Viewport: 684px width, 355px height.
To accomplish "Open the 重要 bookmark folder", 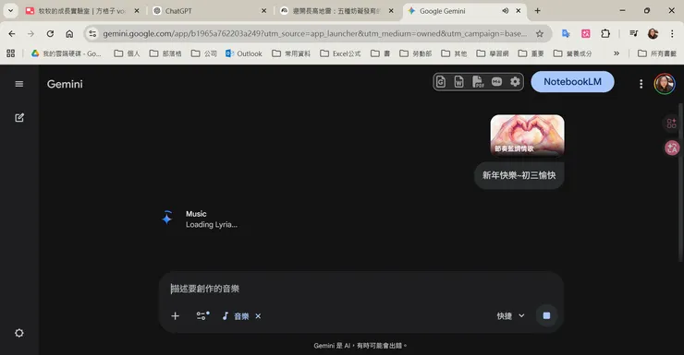I will 531,53.
